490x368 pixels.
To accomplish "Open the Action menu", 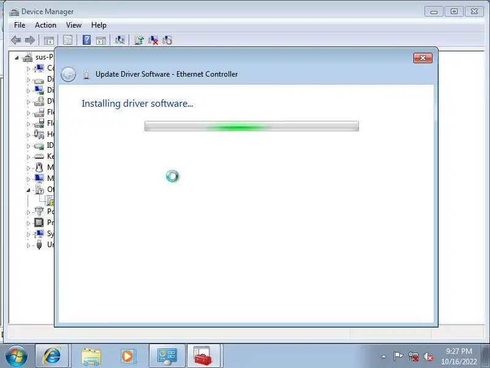I will [x=45, y=25].
